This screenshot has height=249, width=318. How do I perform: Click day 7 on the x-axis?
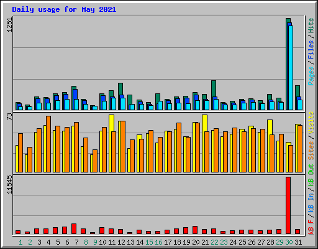pos(76,242)
